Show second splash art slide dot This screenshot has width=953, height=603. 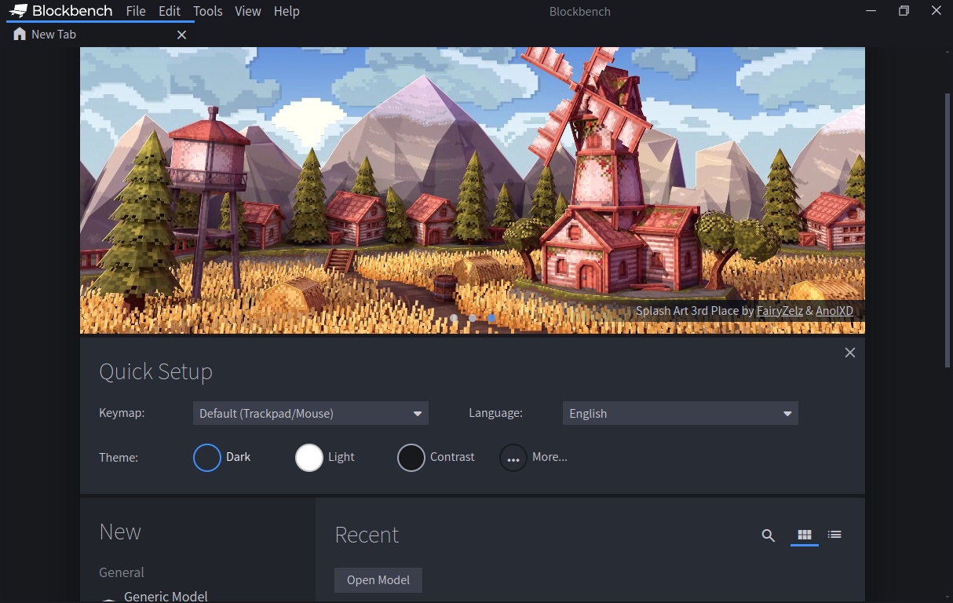(x=473, y=318)
